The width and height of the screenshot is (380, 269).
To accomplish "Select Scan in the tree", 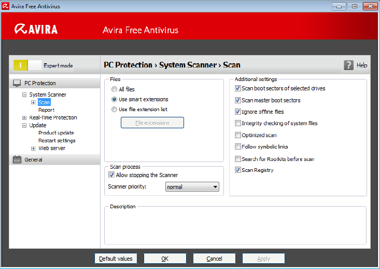I will coord(44,102).
